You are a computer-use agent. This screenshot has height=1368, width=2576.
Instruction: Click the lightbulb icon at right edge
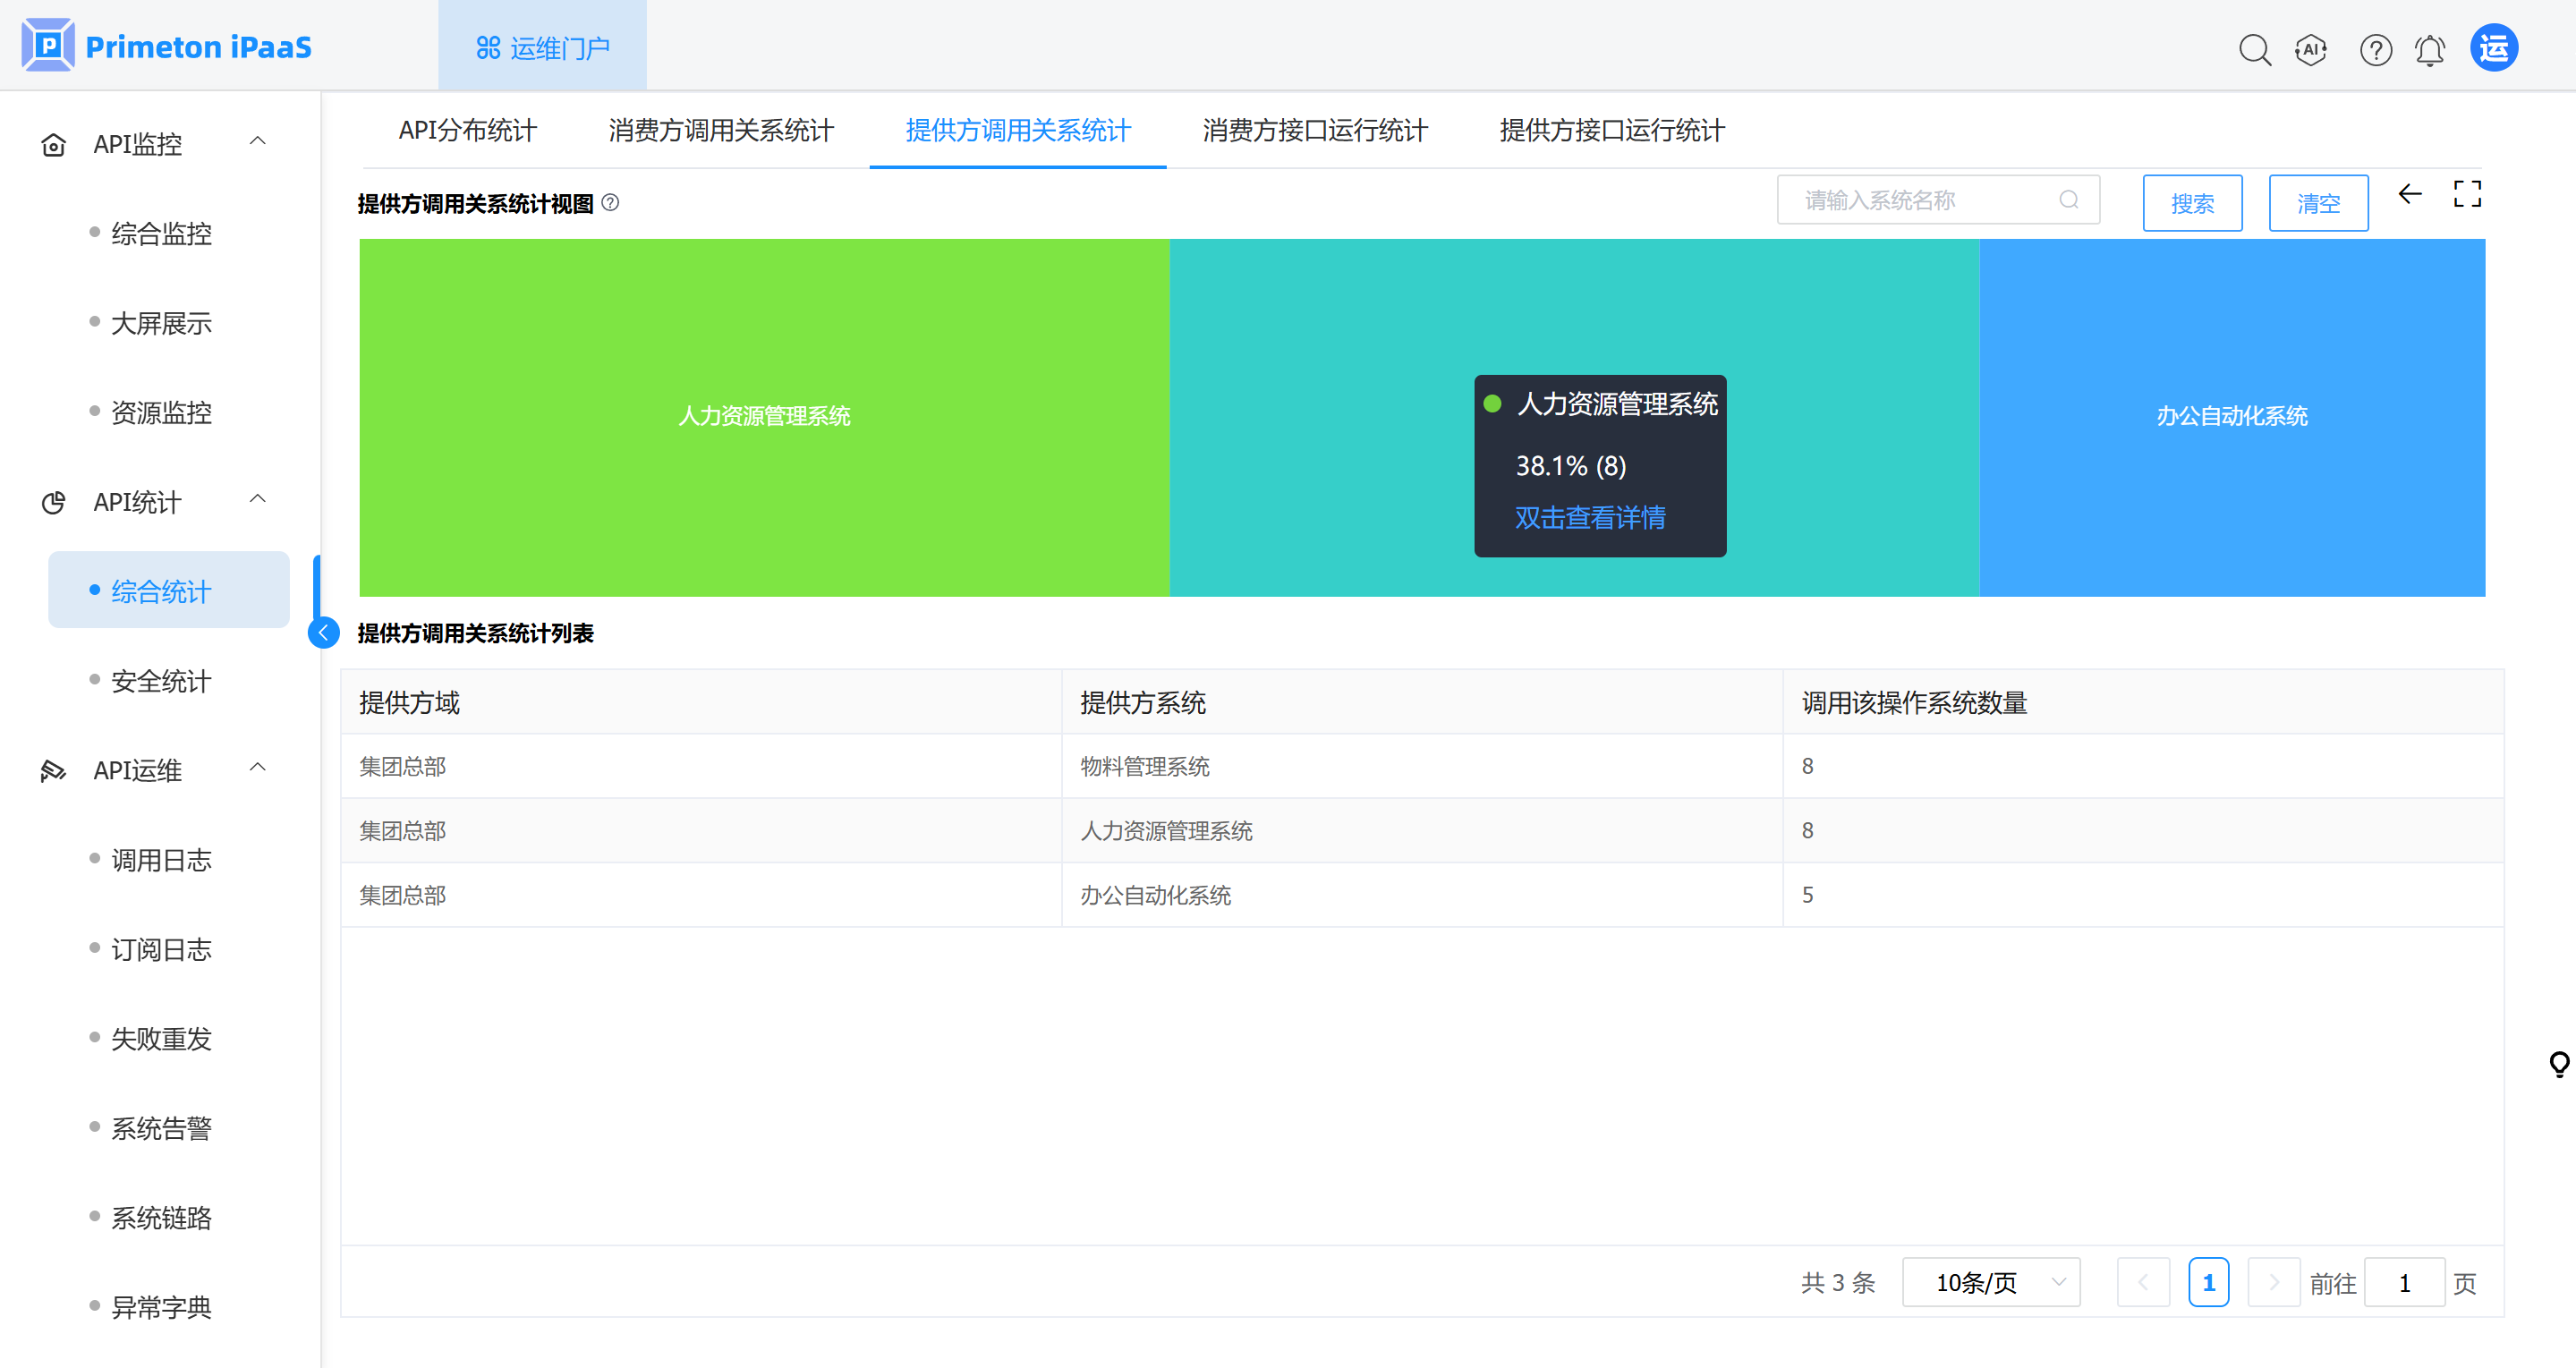2558,1063
